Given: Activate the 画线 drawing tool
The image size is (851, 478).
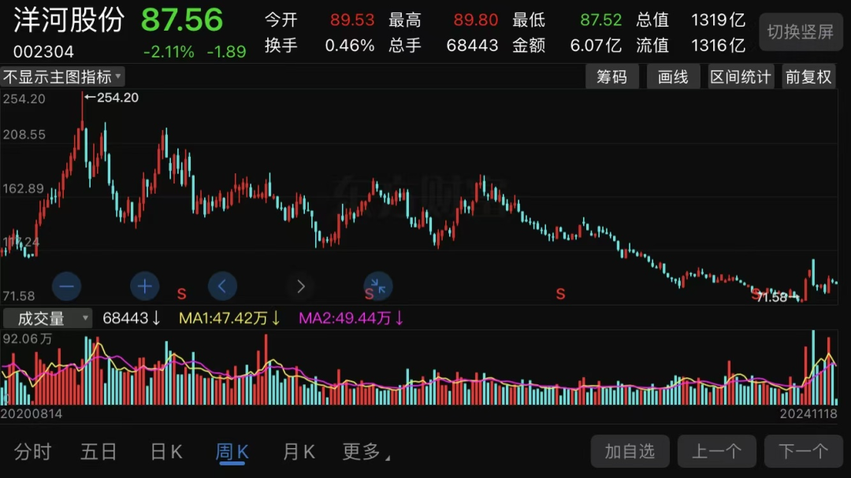Looking at the screenshot, I should coord(673,76).
